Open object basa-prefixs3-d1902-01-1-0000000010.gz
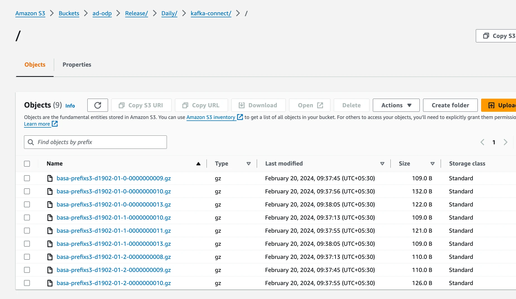516x299 pixels. pyautogui.click(x=114, y=218)
